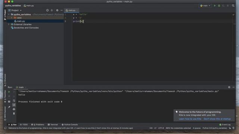
Task: Click main.py breadcrumb in navigation bar
Action: point(29,6)
